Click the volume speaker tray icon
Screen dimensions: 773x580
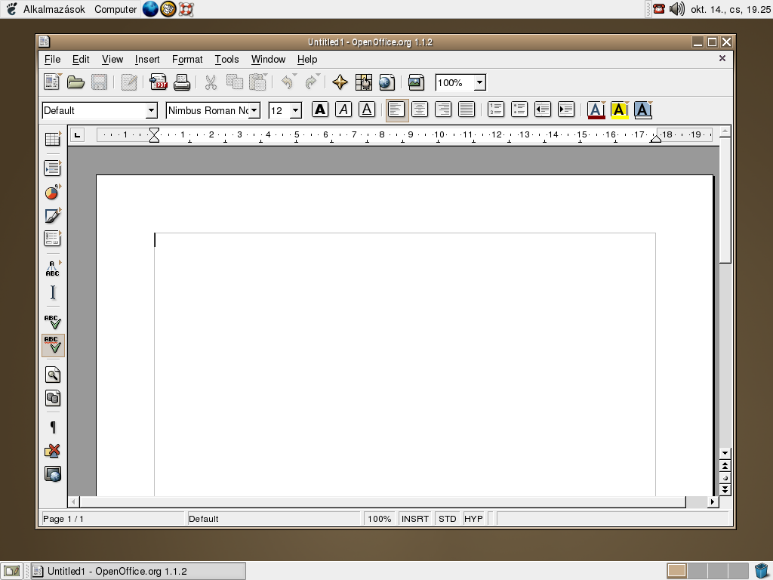click(677, 8)
